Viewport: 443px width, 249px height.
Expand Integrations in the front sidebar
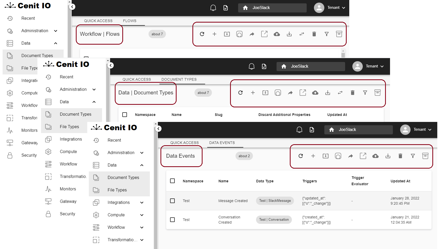[142, 203]
